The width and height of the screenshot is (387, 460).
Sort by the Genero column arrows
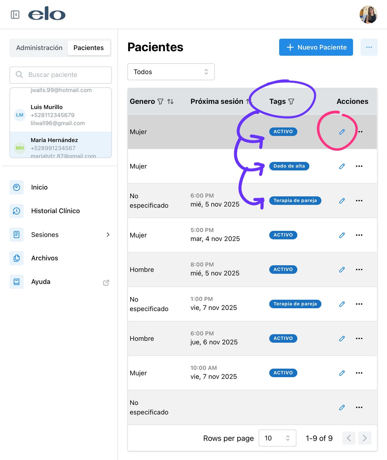[170, 101]
